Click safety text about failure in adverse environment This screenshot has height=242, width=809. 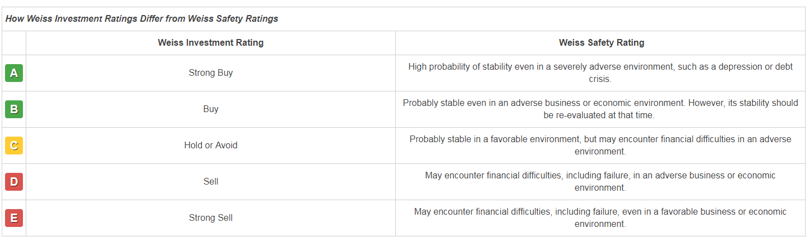[x=600, y=182]
